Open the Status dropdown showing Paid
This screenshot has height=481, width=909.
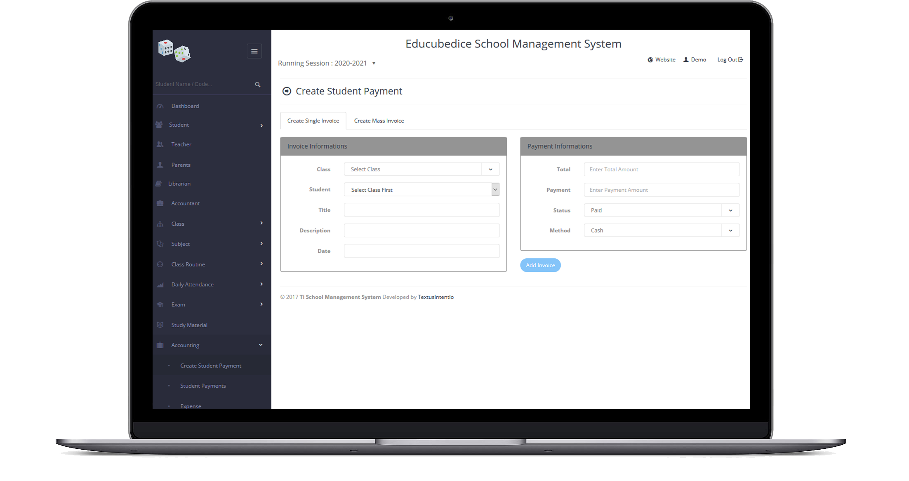tap(662, 210)
